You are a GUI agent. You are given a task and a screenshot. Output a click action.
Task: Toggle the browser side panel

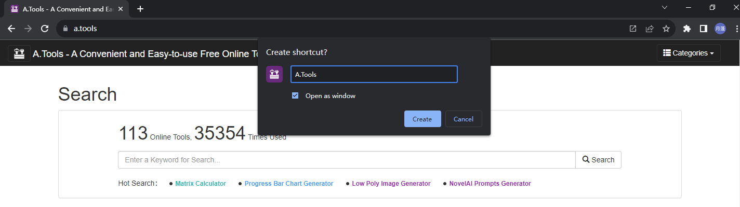pos(703,29)
